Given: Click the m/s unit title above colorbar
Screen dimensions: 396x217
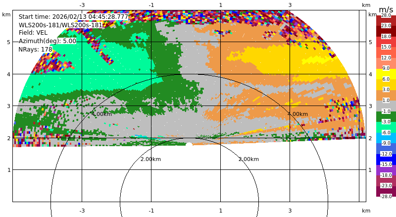Looking at the screenshot, I should (x=386, y=9).
